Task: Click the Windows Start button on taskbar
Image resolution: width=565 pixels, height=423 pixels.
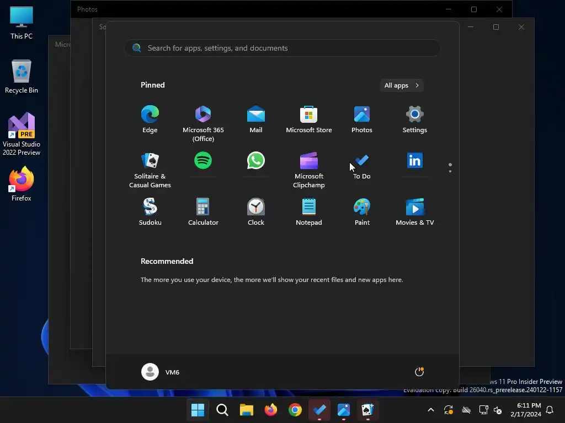Action: [198, 410]
